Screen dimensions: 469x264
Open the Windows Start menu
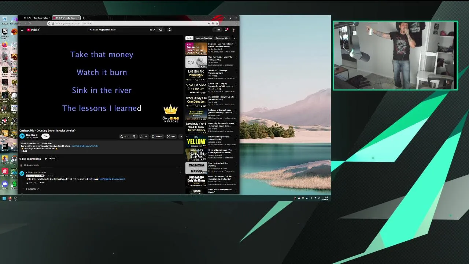pos(4,198)
